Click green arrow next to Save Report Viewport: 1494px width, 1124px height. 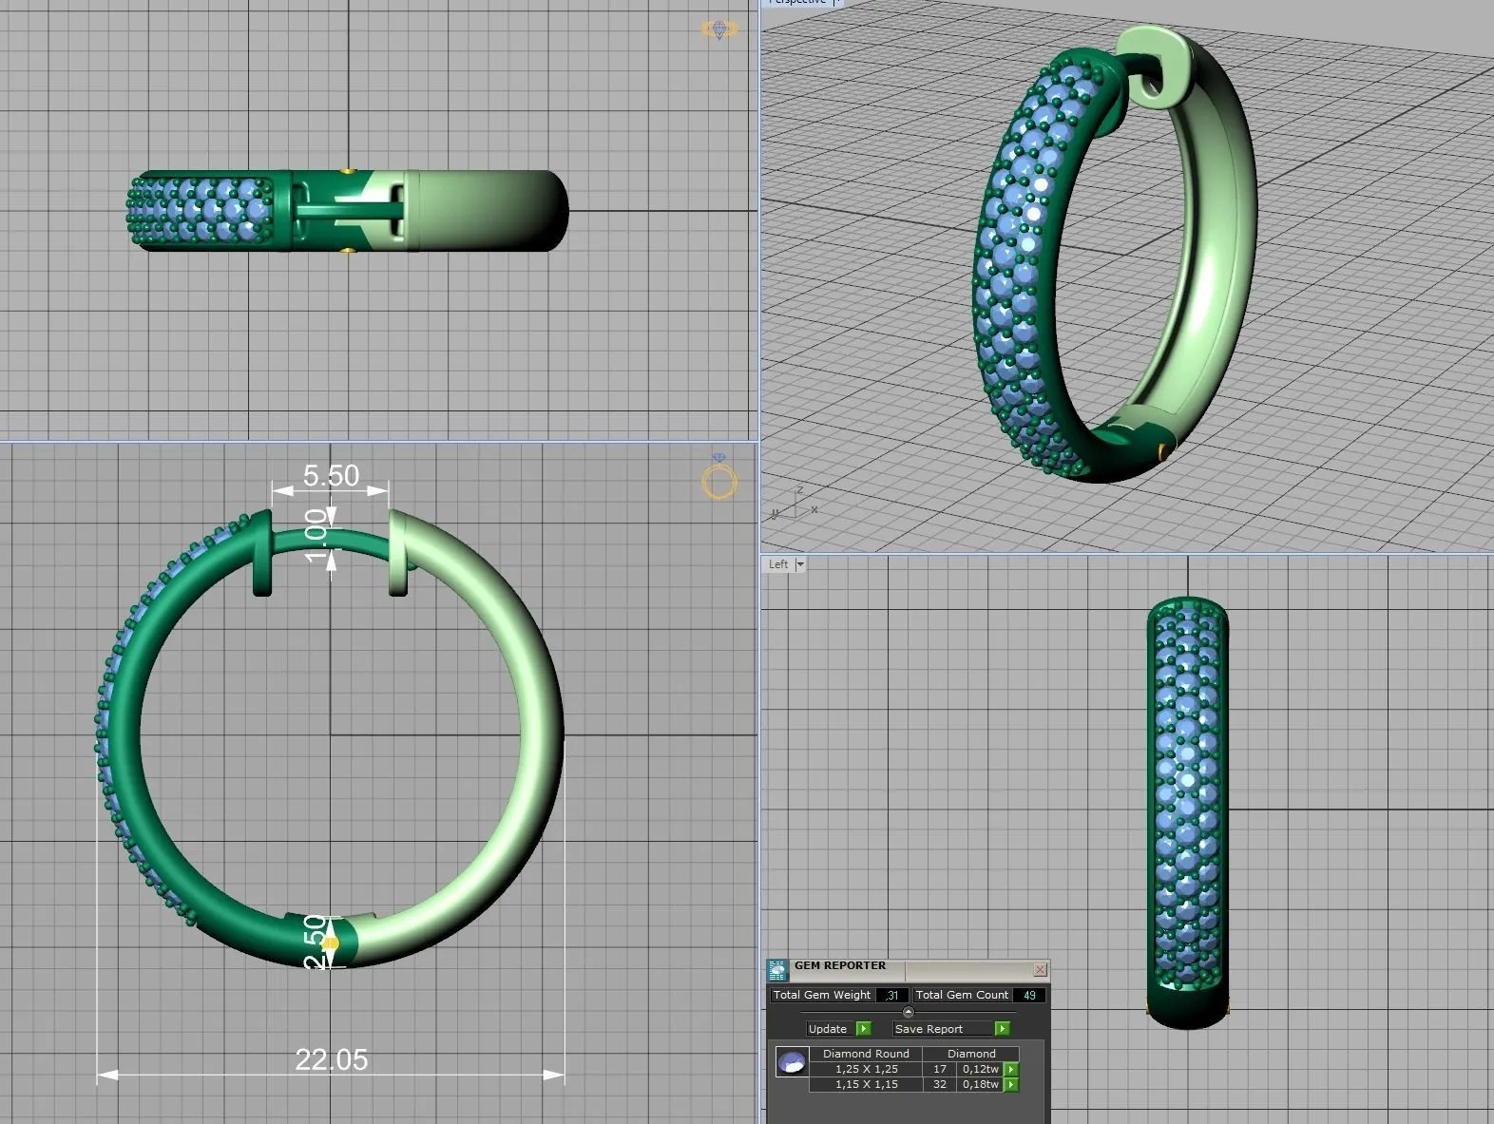point(1002,1029)
